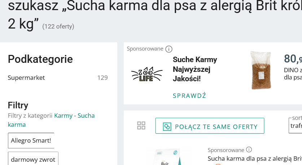302x165 pixels.
Task: Toggle the darmowy zwrot filter
Action: (33, 159)
